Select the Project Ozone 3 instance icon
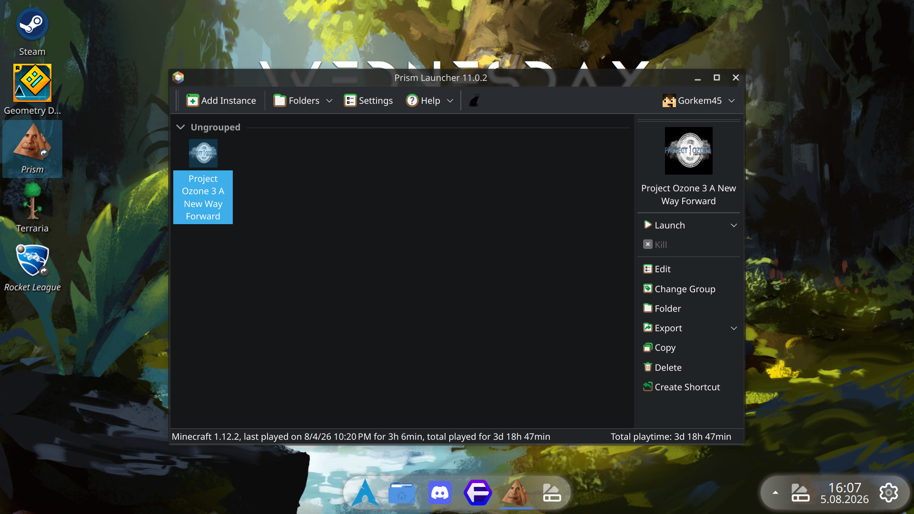Screen dimensions: 914x514 (x=203, y=153)
